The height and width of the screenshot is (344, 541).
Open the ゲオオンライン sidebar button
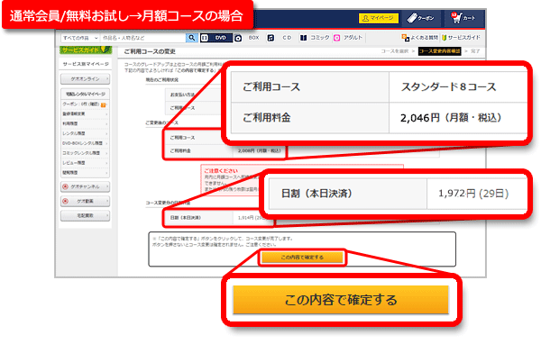(x=86, y=79)
